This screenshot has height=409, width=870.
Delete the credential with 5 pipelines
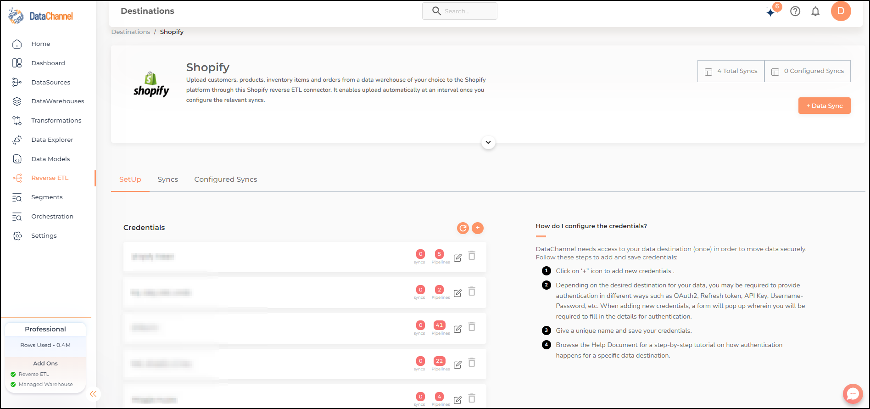(x=472, y=256)
